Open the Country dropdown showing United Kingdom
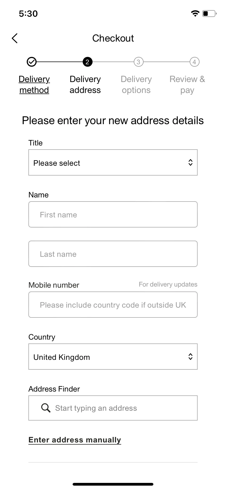 coord(113,357)
